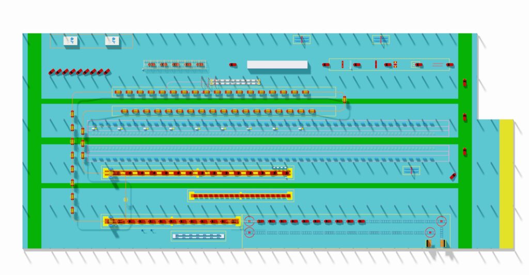Screen dimensions: 529x275
Task: Click the left white machine with blue figure
Action: pos(71,41)
